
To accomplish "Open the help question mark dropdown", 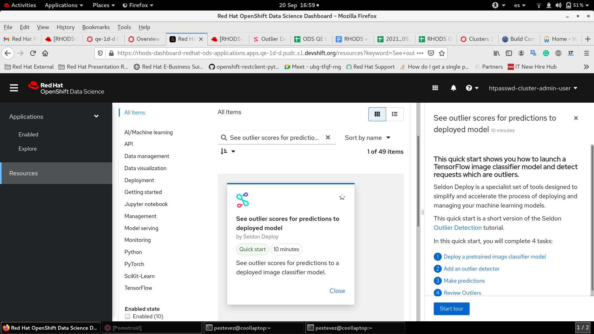I will click(472, 88).
